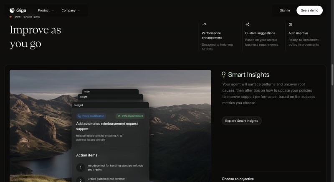Click the rearmost stacked Insight card

[x=110, y=92]
